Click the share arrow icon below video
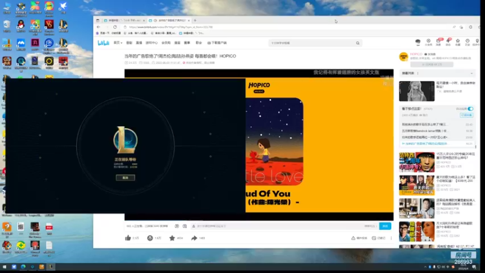 coord(194,238)
